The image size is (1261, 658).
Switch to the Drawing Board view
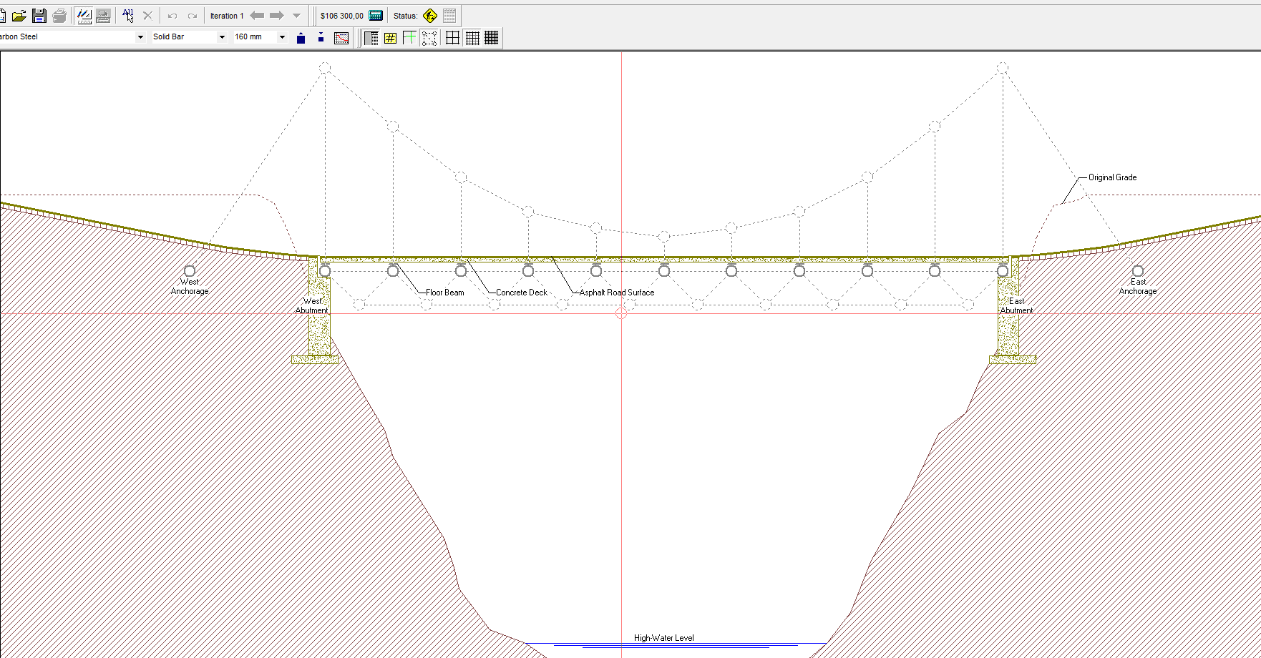(84, 16)
